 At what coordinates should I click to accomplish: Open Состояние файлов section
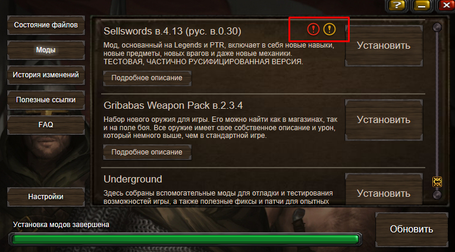46,25
